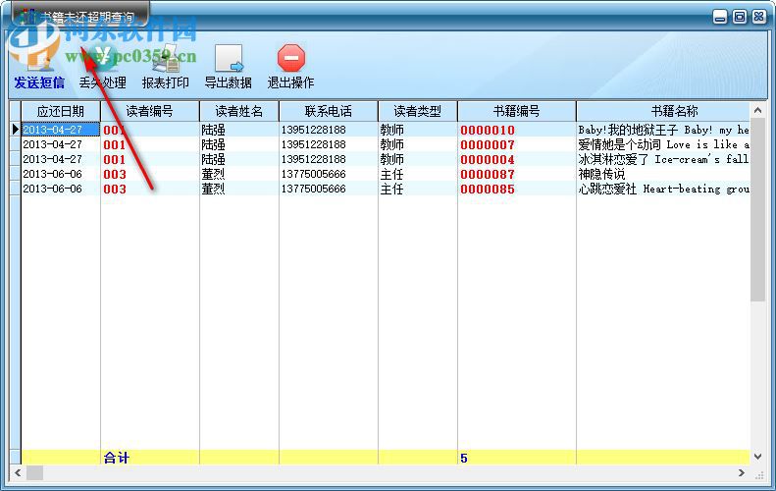
Task: Click the 报表打印 report print icon
Action: (x=165, y=59)
